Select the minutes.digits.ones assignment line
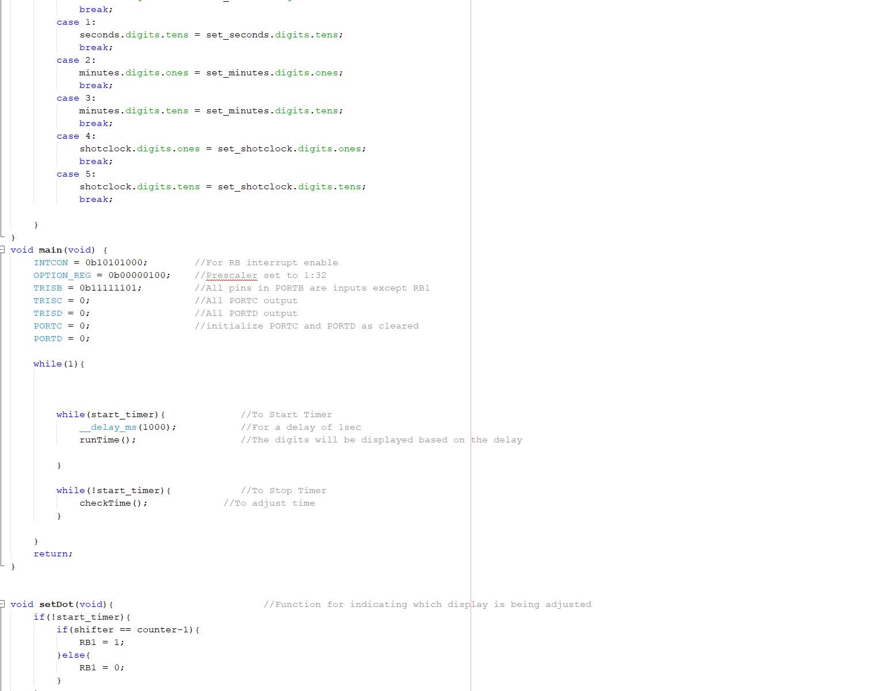 click(211, 73)
